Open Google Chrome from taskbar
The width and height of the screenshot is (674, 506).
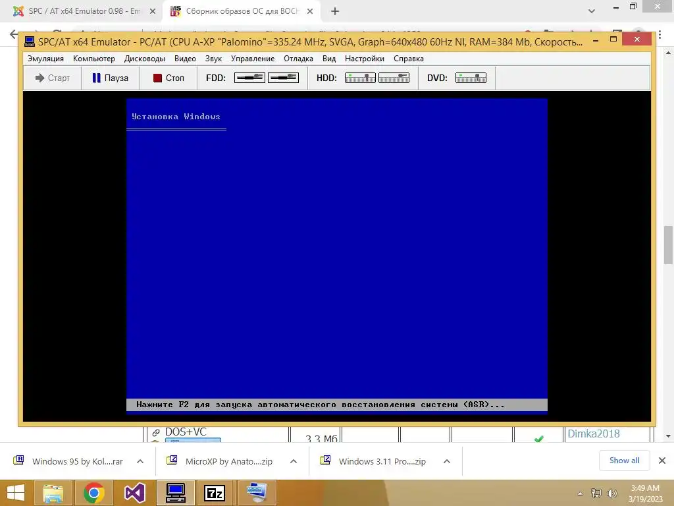click(94, 493)
